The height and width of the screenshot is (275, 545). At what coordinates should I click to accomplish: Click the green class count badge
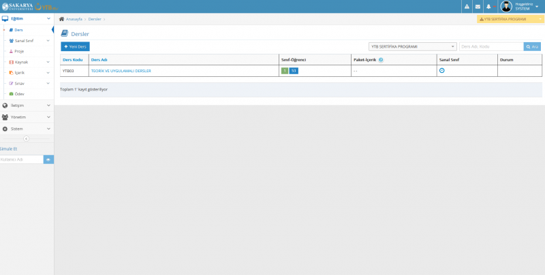click(x=284, y=71)
